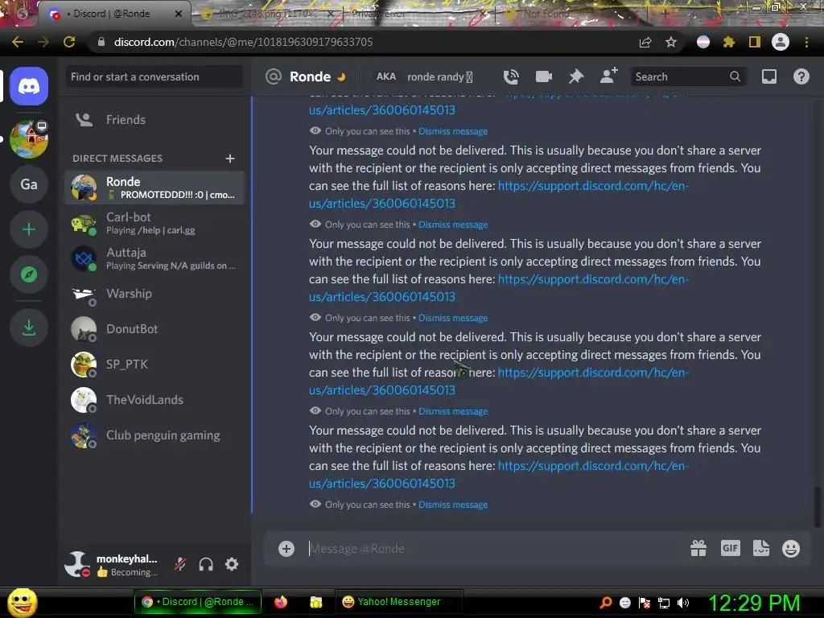Viewport: 824px width, 618px height.
Task: Show pinned messages pin icon
Action: pyautogui.click(x=576, y=76)
